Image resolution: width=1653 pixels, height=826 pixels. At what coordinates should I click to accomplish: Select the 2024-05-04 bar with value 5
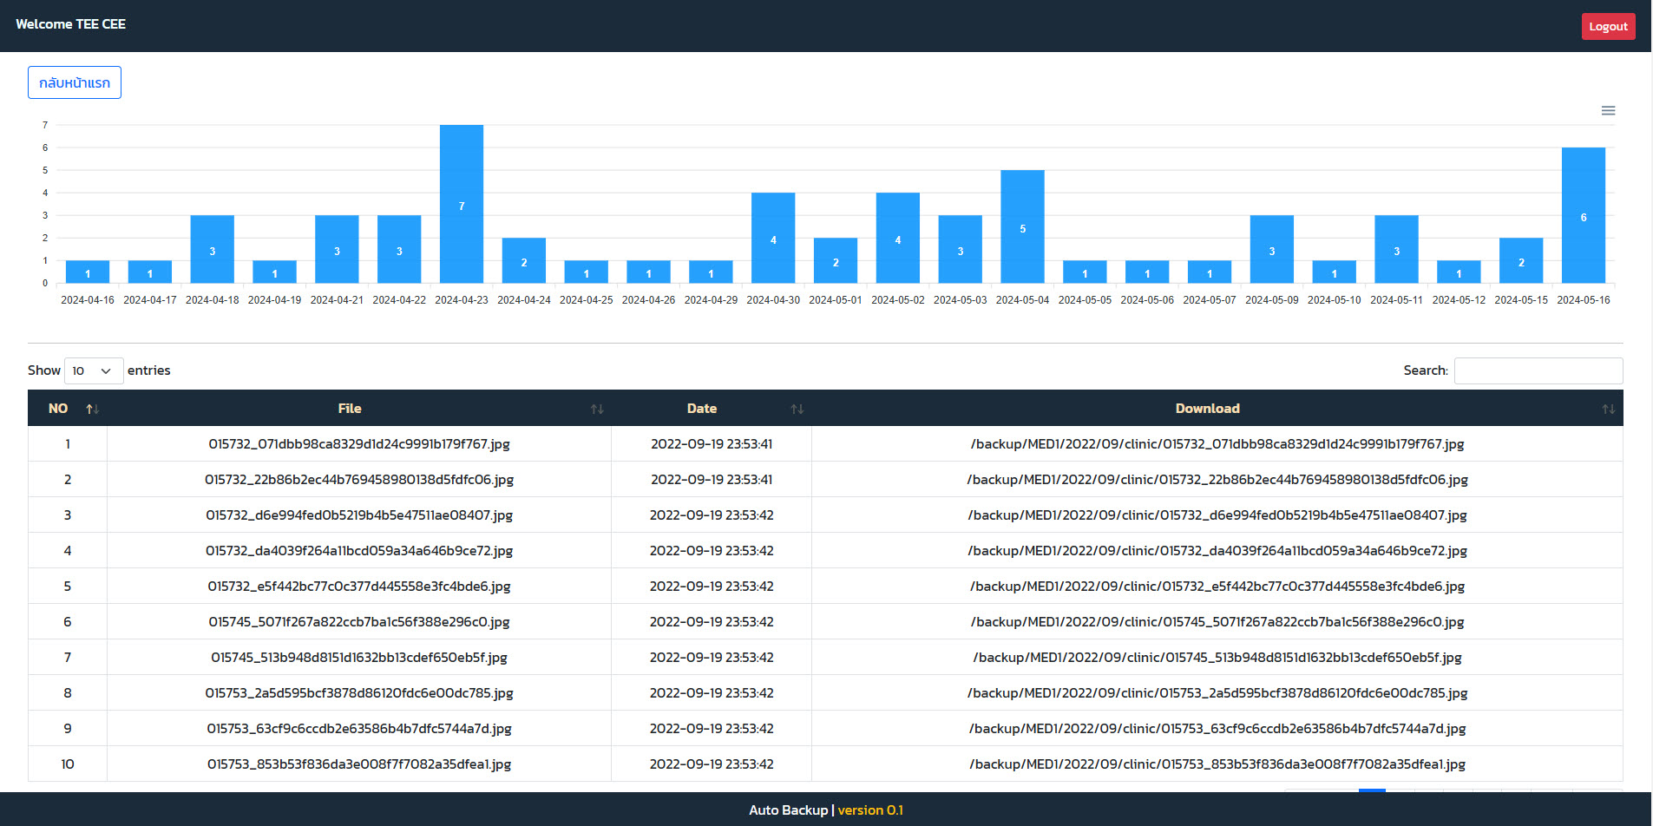click(1022, 226)
